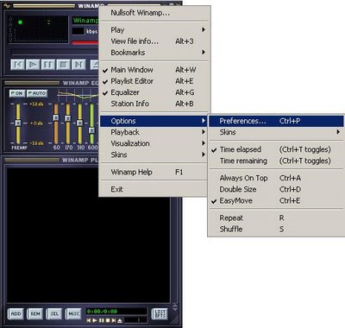This screenshot has width=345, height=328.
Task: Expand the Playback submenu
Action: [154, 132]
